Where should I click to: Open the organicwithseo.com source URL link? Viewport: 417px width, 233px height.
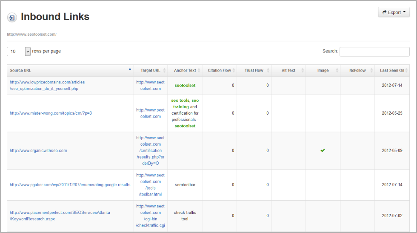38,150
